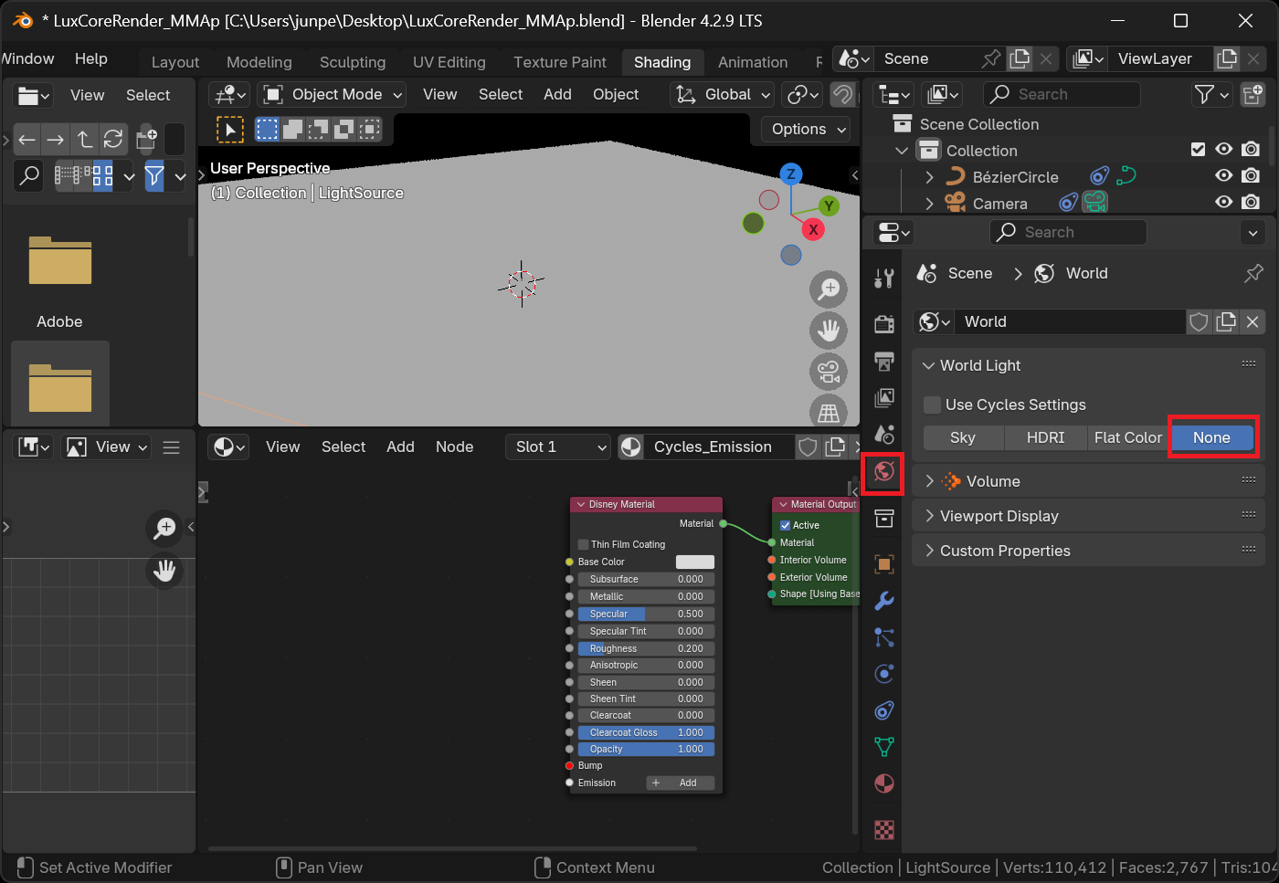Toggle camera view gizmo in viewport
This screenshot has width=1279, height=883.
(828, 372)
